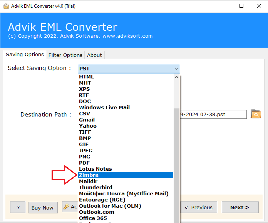Click the key icon on Activate button
Image resolution: width=268 pixels, height=223 pixels.
point(66,206)
